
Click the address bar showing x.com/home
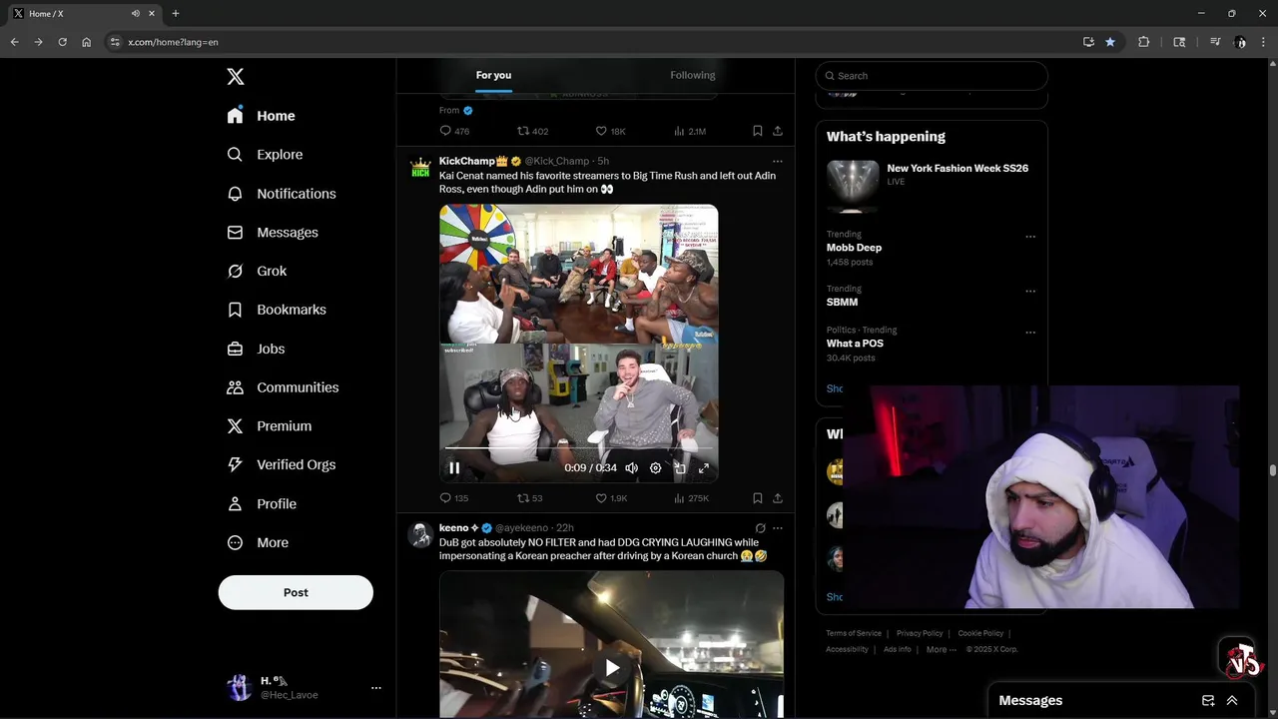(x=599, y=42)
